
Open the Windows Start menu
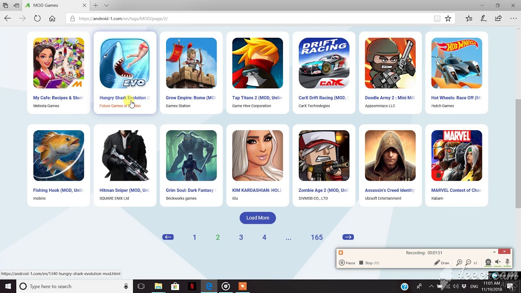8,286
